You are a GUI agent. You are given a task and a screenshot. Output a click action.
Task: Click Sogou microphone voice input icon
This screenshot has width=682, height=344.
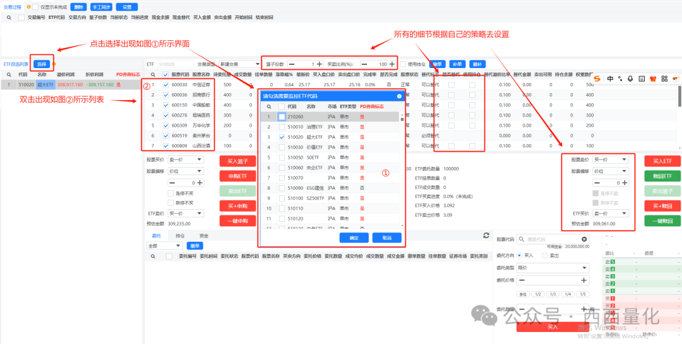[631, 79]
